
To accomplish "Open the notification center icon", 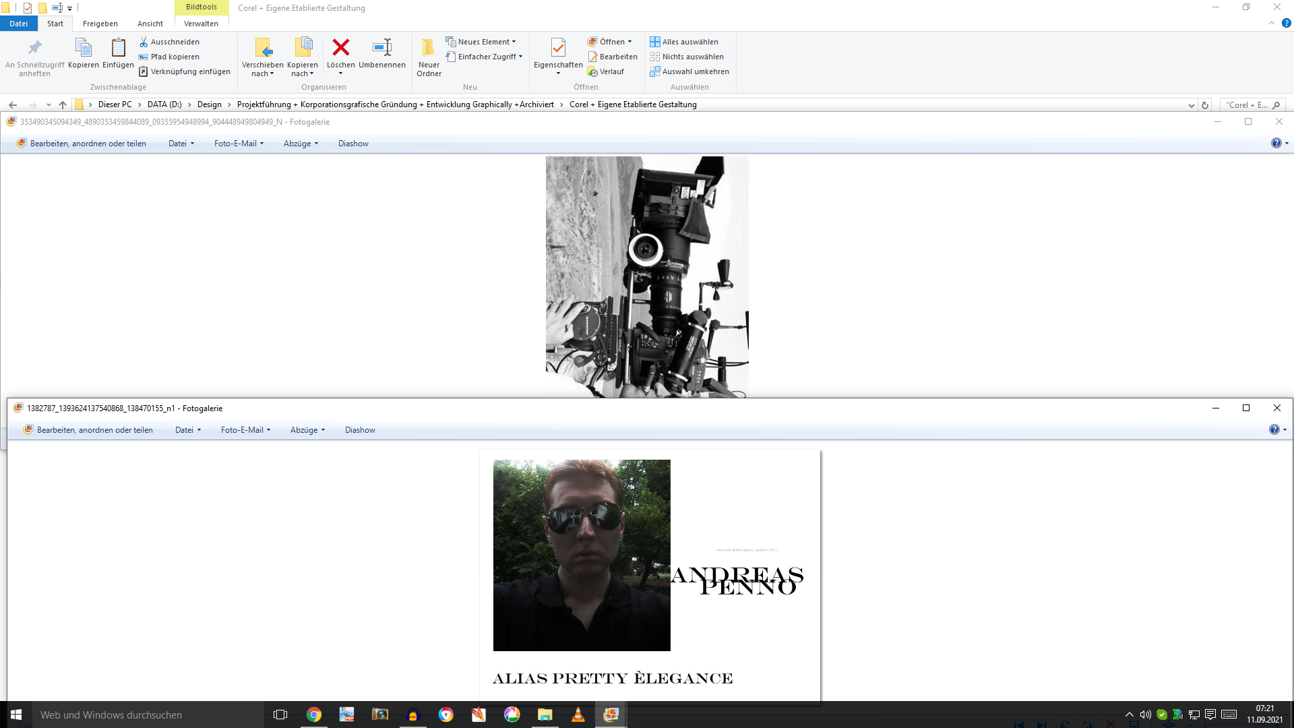I will (1210, 715).
